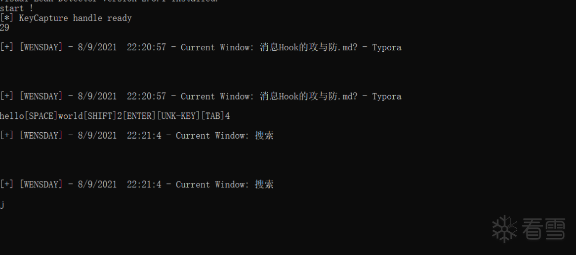Click "搜索" in the first 22:21:4 line
576x255 pixels.
tap(264, 135)
